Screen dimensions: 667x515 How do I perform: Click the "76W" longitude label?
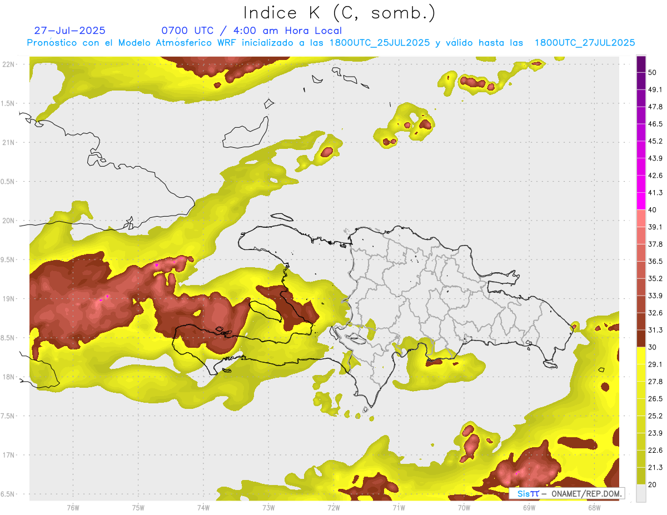point(73,507)
